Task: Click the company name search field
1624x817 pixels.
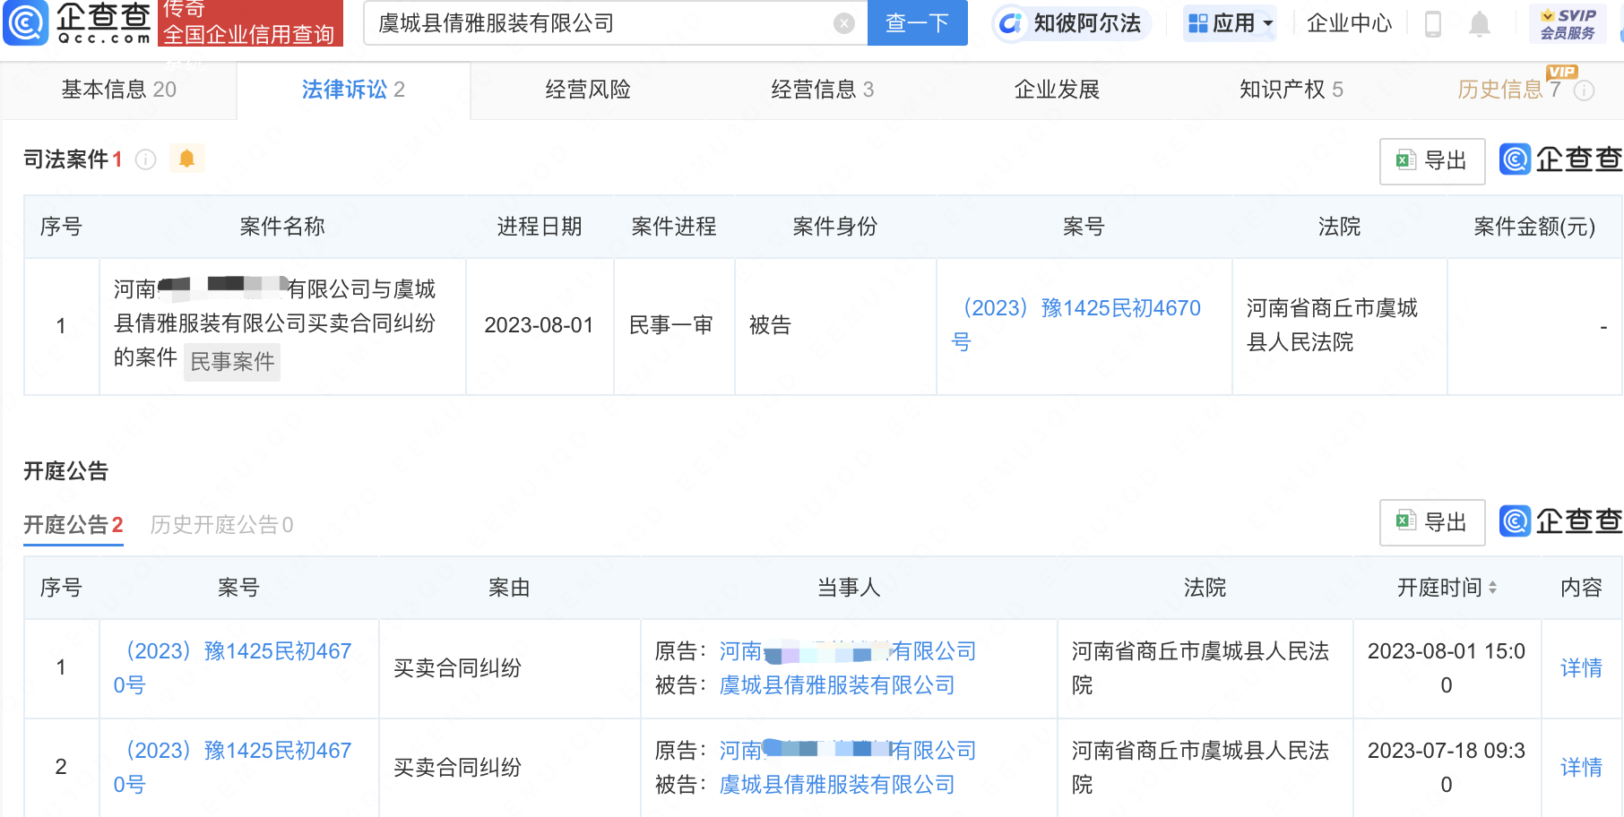Action: 600,23
